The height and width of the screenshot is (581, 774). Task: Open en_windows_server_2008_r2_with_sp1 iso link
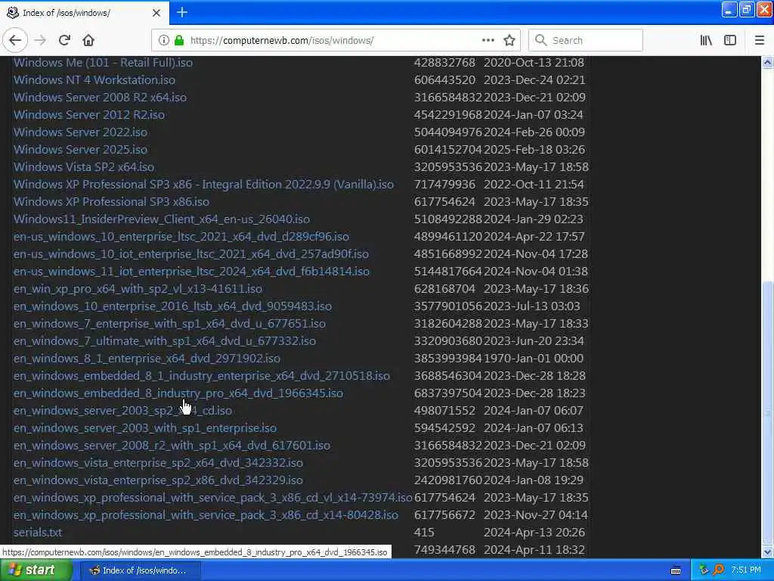tap(172, 446)
